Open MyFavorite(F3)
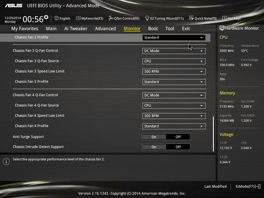The width and height of the screenshot is (264, 198). point(89,18)
